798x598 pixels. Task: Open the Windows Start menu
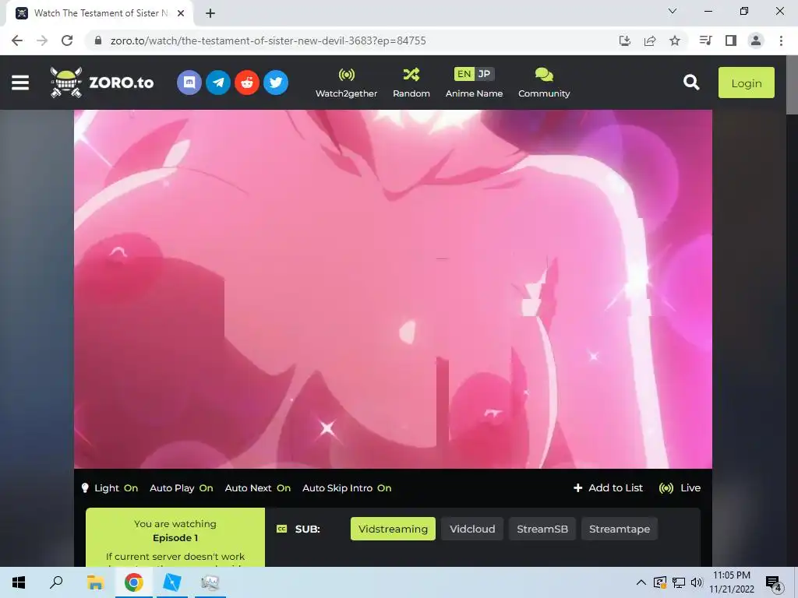coord(19,582)
